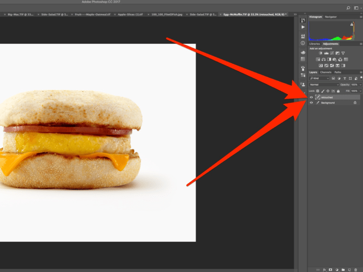Open the Libraries panel tab
This screenshot has width=363, height=272.
(314, 44)
